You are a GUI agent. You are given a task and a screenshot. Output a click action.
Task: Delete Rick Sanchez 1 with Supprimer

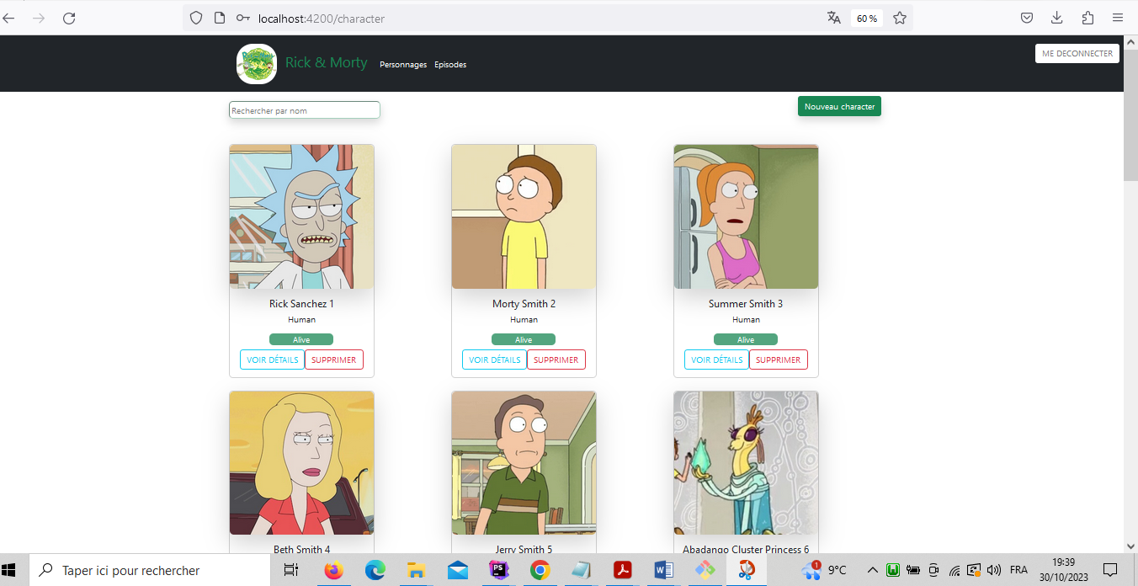click(x=334, y=360)
